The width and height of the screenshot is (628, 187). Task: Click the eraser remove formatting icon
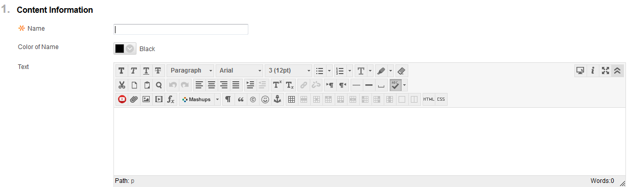click(x=402, y=71)
